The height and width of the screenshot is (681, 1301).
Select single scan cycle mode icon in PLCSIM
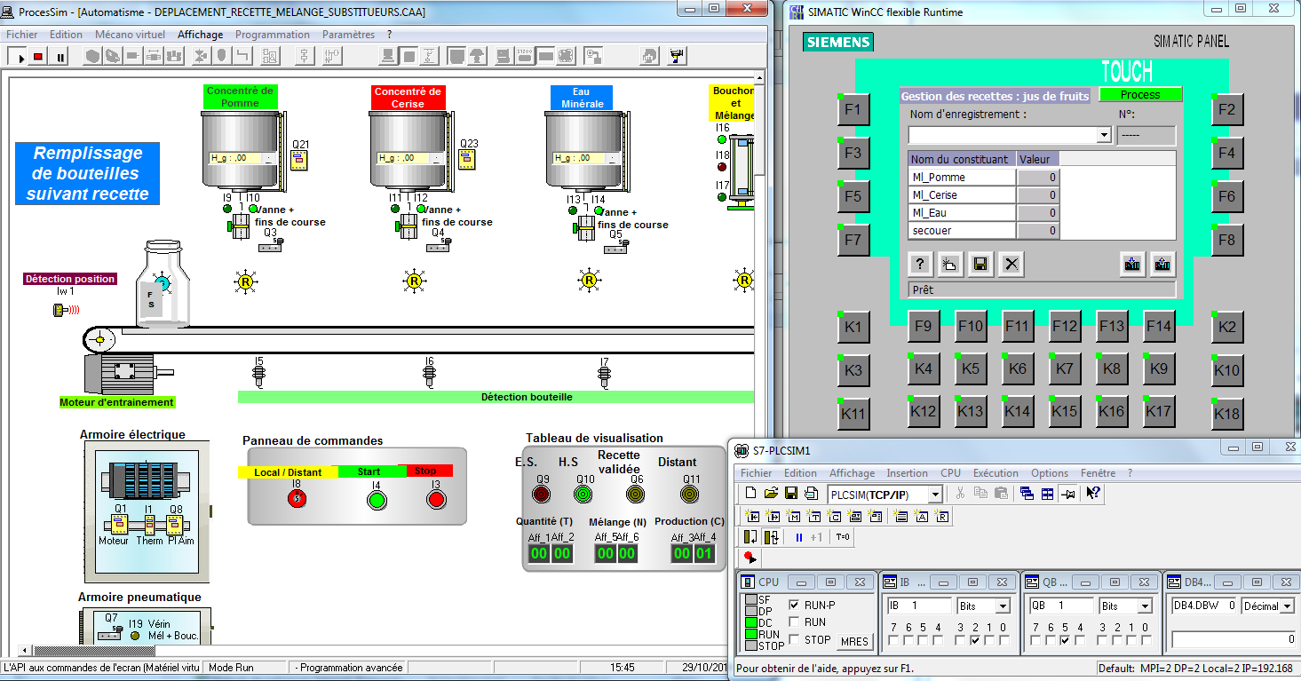coord(750,537)
